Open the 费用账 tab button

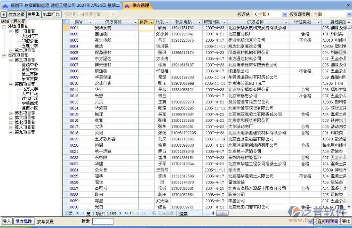(34, 15)
